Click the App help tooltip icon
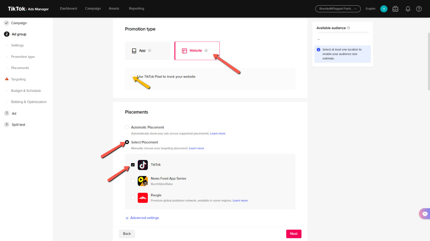The width and height of the screenshot is (430, 241). [x=149, y=51]
